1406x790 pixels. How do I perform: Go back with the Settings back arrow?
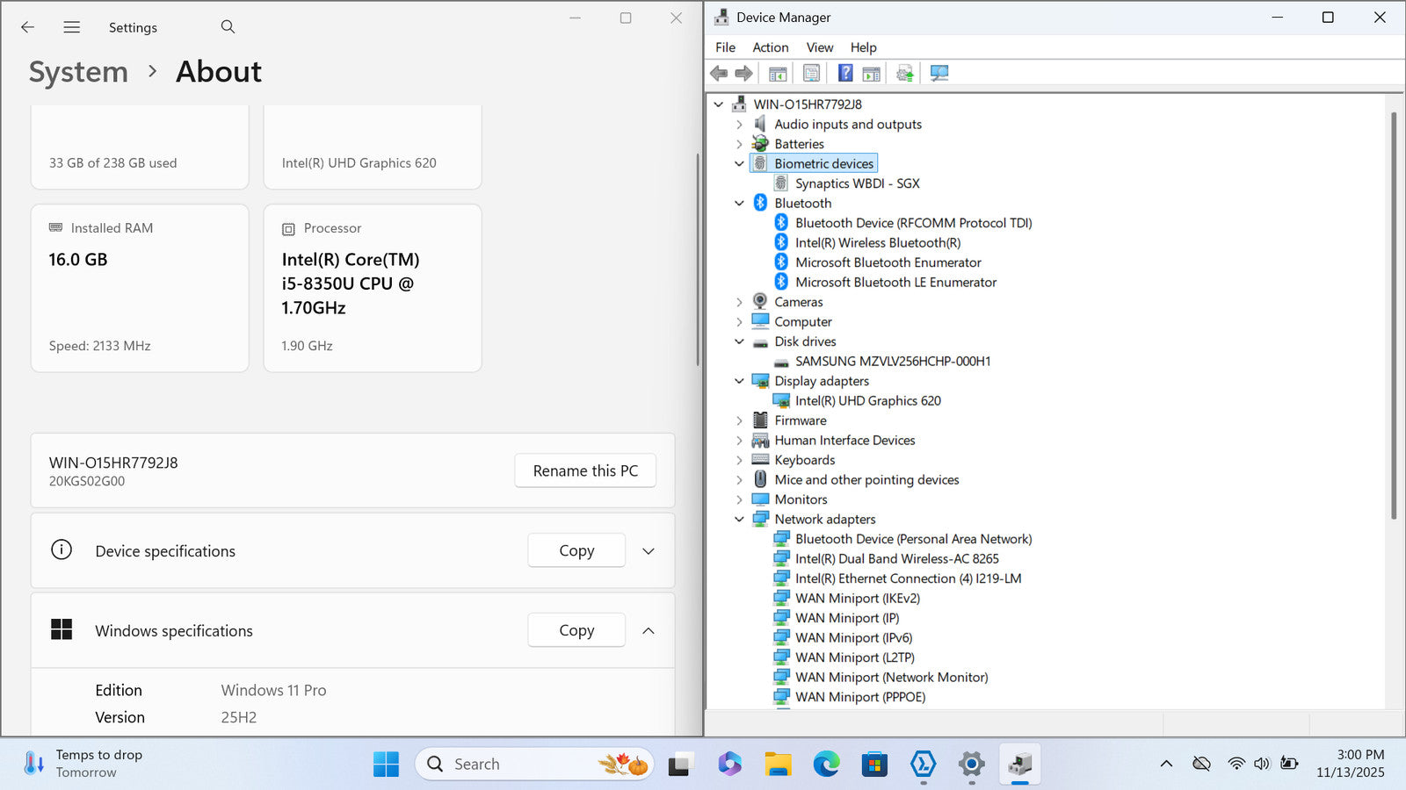(28, 27)
